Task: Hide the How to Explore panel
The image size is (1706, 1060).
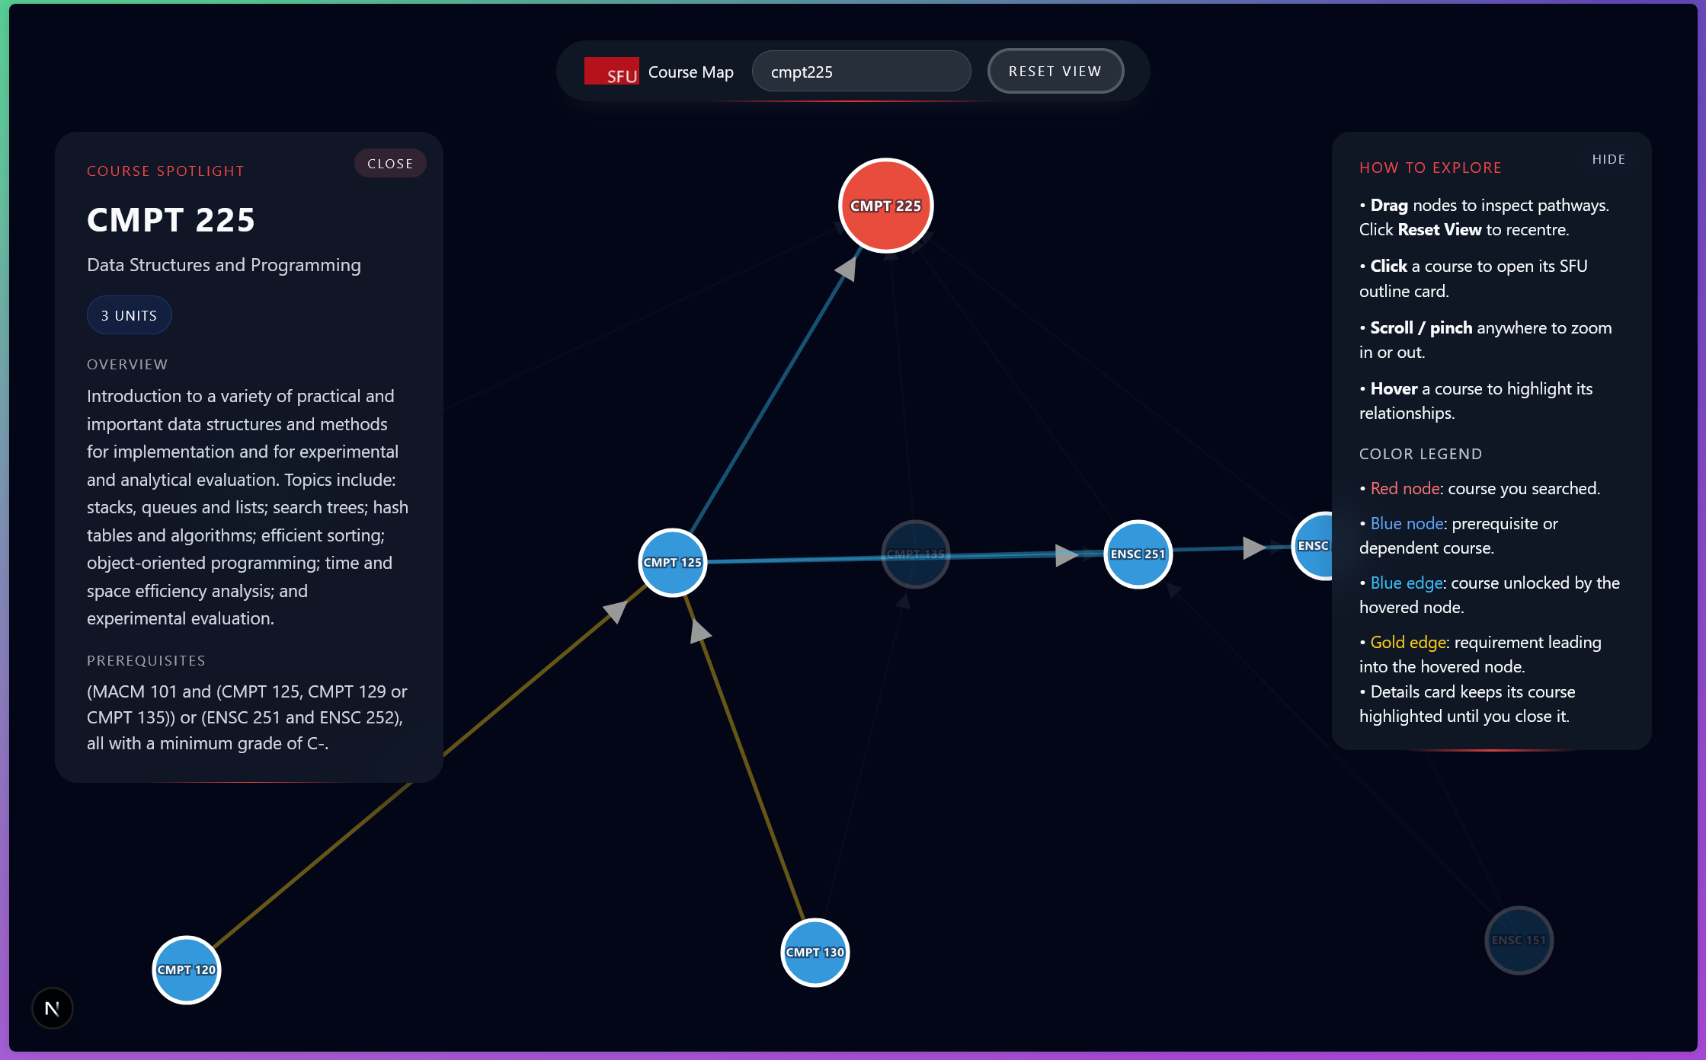Action: pyautogui.click(x=1608, y=159)
